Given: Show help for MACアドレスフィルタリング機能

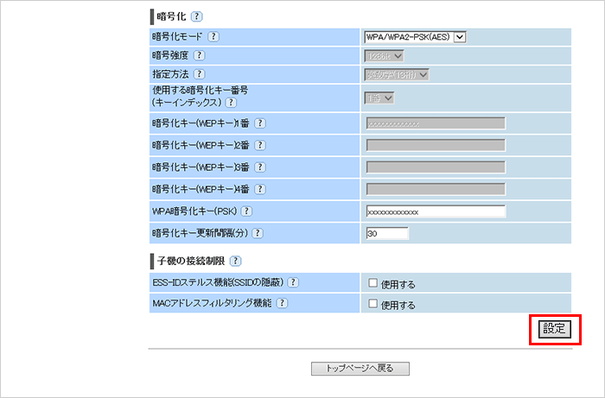Looking at the screenshot, I should pyautogui.click(x=282, y=304).
